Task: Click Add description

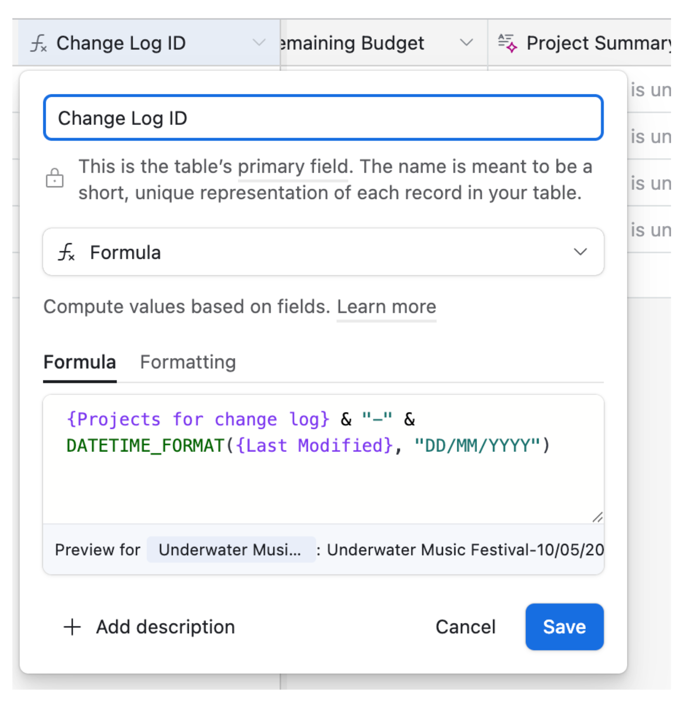Action: click(x=165, y=627)
